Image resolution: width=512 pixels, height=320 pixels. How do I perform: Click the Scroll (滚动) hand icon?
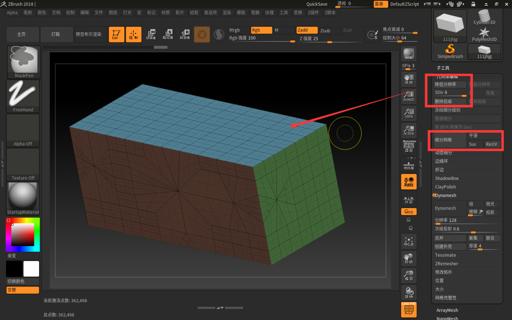(x=409, y=79)
